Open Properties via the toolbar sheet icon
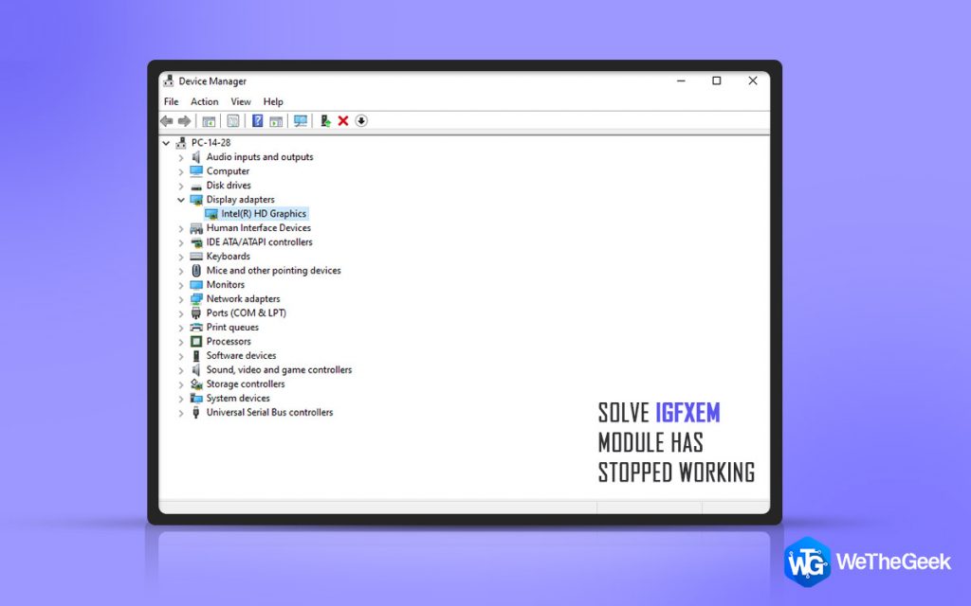 click(233, 121)
